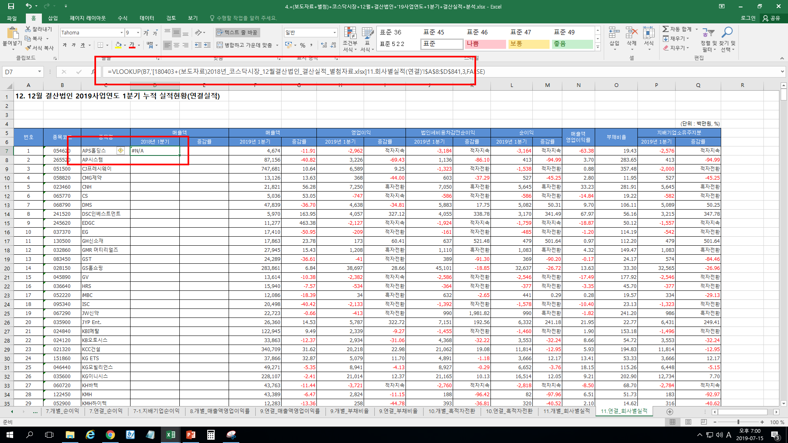
Task: Click the zoom slider handle
Action: 738,422
